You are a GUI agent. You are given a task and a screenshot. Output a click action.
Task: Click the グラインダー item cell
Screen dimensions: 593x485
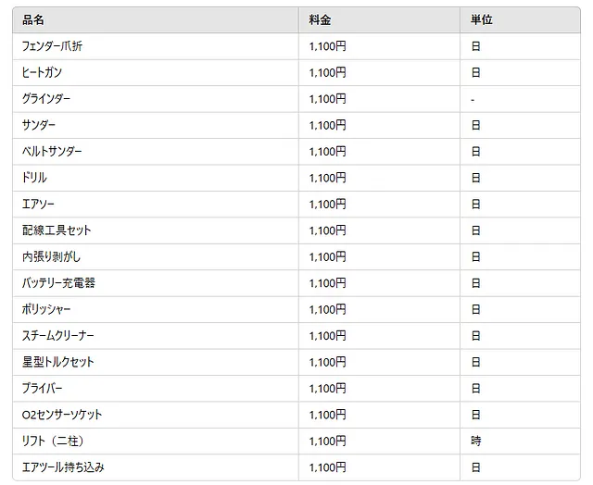[156, 99]
